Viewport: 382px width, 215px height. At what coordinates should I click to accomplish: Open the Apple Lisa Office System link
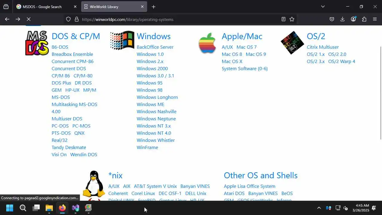249,186
